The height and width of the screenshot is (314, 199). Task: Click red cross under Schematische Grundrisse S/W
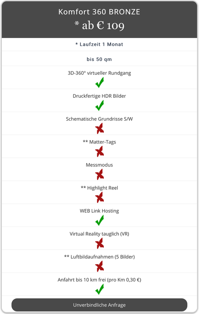(x=99, y=128)
